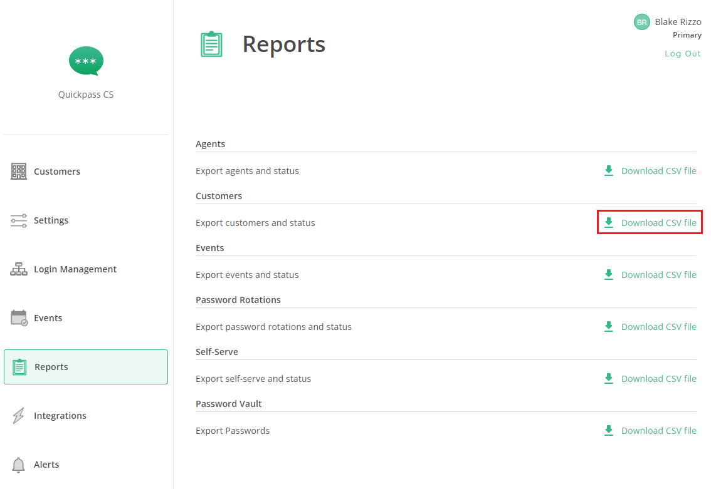Screen dimensions: 711x489
Task: Go to Settings in the sidebar
Action: point(51,220)
